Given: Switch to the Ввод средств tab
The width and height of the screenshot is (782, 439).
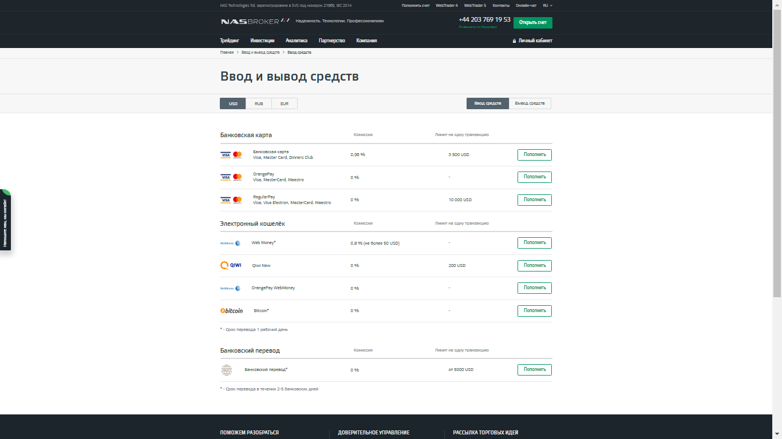Looking at the screenshot, I should click(x=488, y=103).
